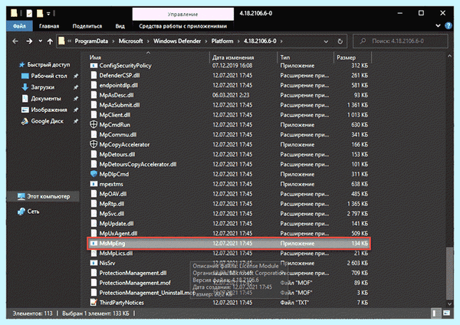Open Google Диск in the sidebar

pos(48,121)
